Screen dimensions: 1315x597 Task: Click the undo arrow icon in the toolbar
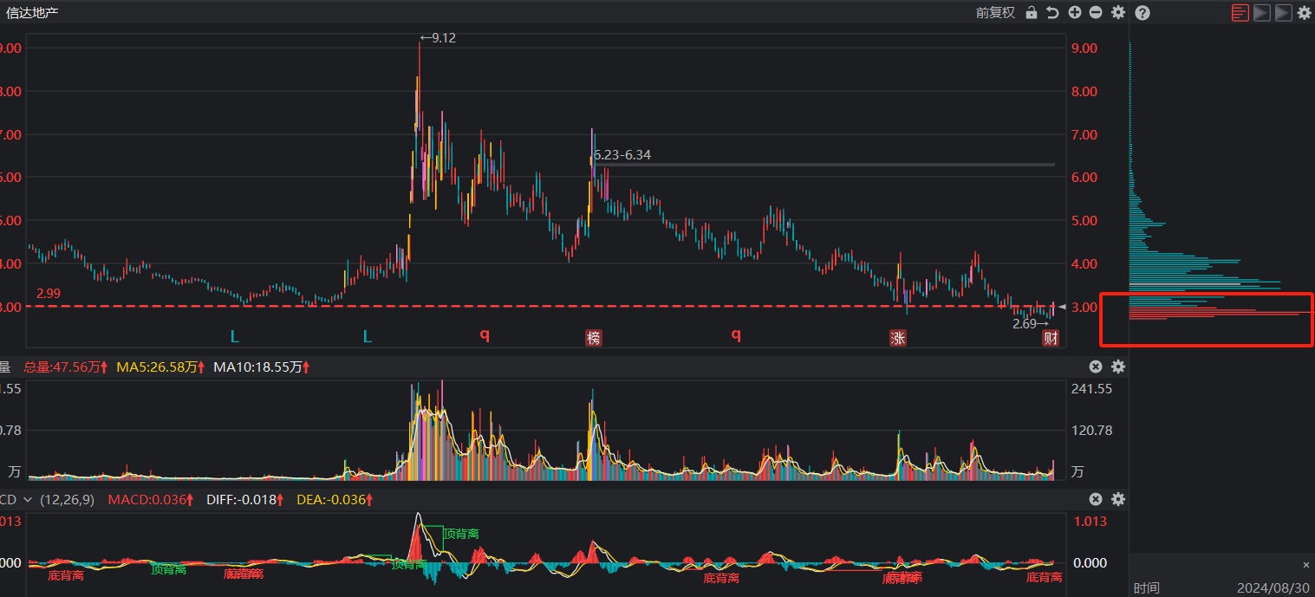pos(1052,12)
